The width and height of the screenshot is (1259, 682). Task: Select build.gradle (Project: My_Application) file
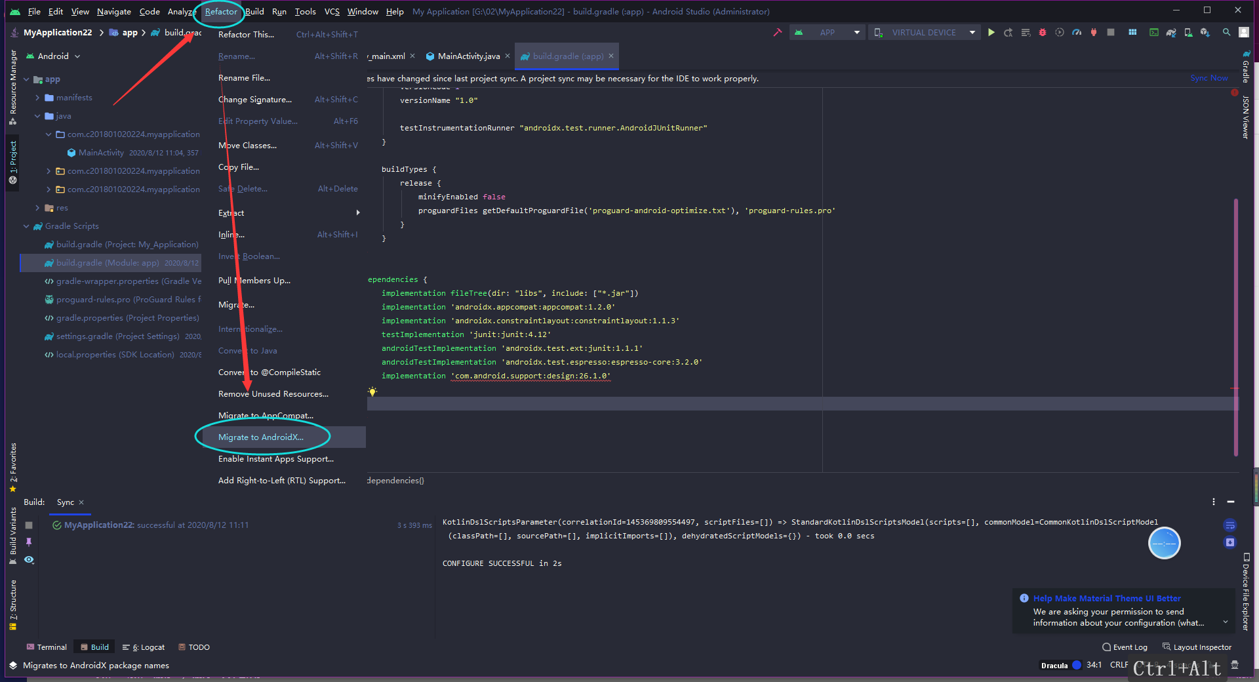point(121,245)
